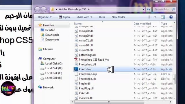This screenshot has width=185, height=104.
Task: Click the Open toolbar button
Action: click(64, 17)
